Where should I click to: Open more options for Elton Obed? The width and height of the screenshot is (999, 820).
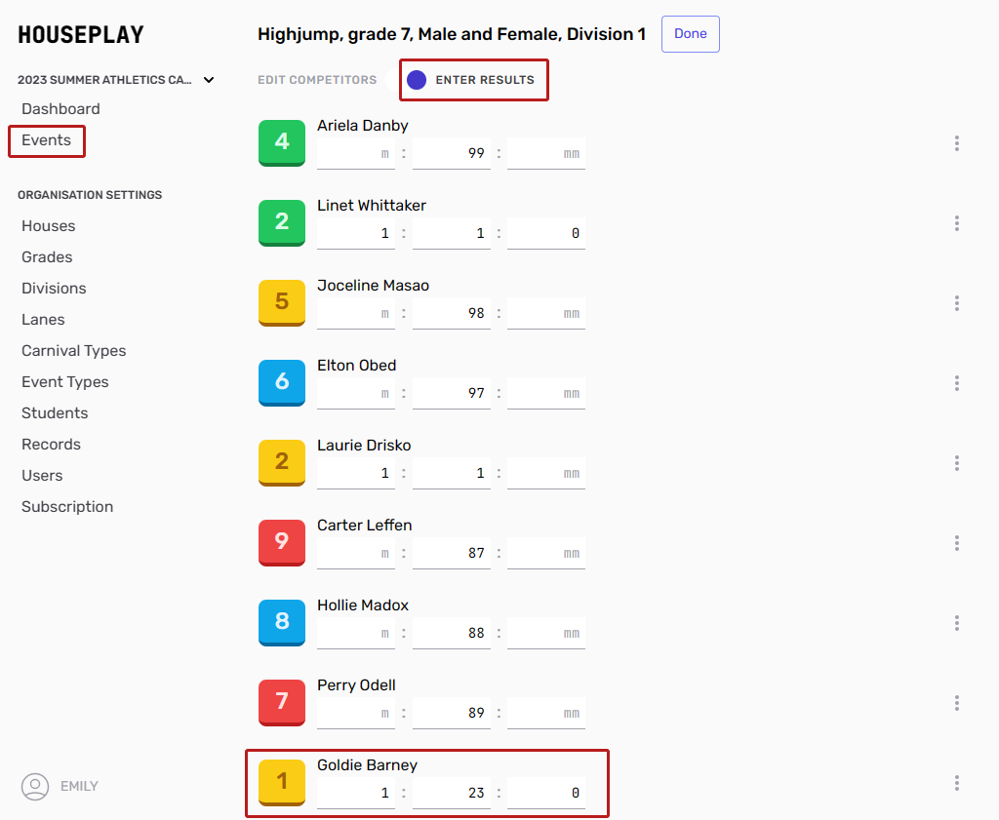pos(957,383)
